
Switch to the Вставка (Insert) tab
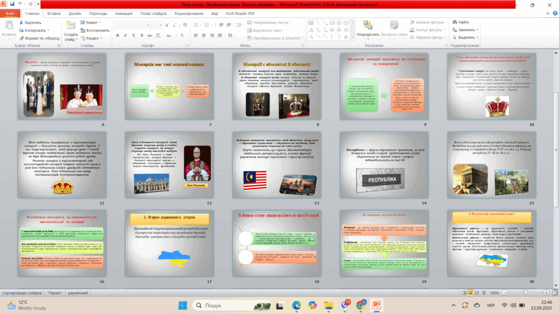54,14
